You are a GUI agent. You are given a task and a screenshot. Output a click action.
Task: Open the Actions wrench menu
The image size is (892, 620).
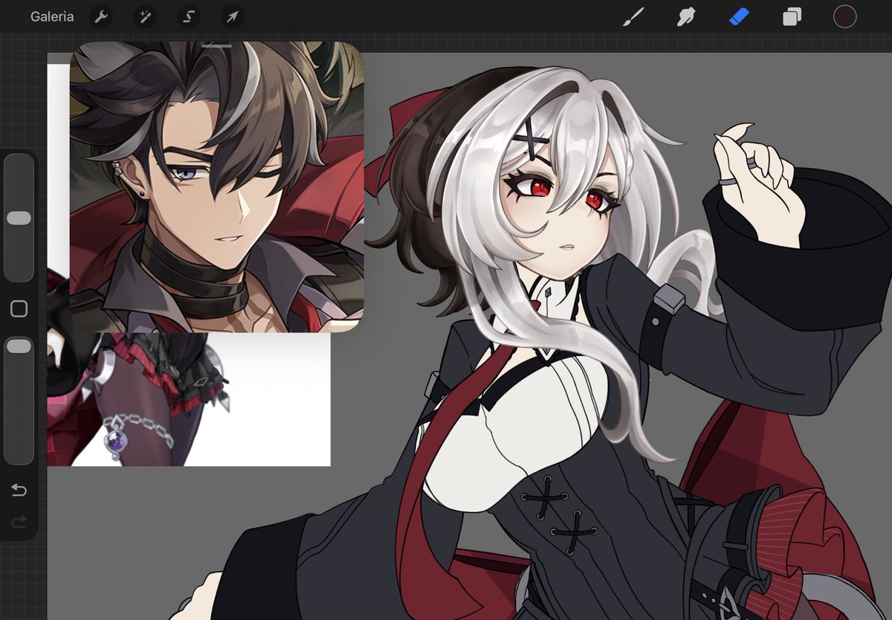click(101, 16)
